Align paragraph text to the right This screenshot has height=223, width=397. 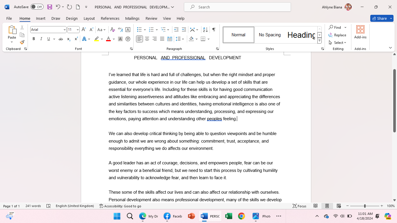(155, 39)
